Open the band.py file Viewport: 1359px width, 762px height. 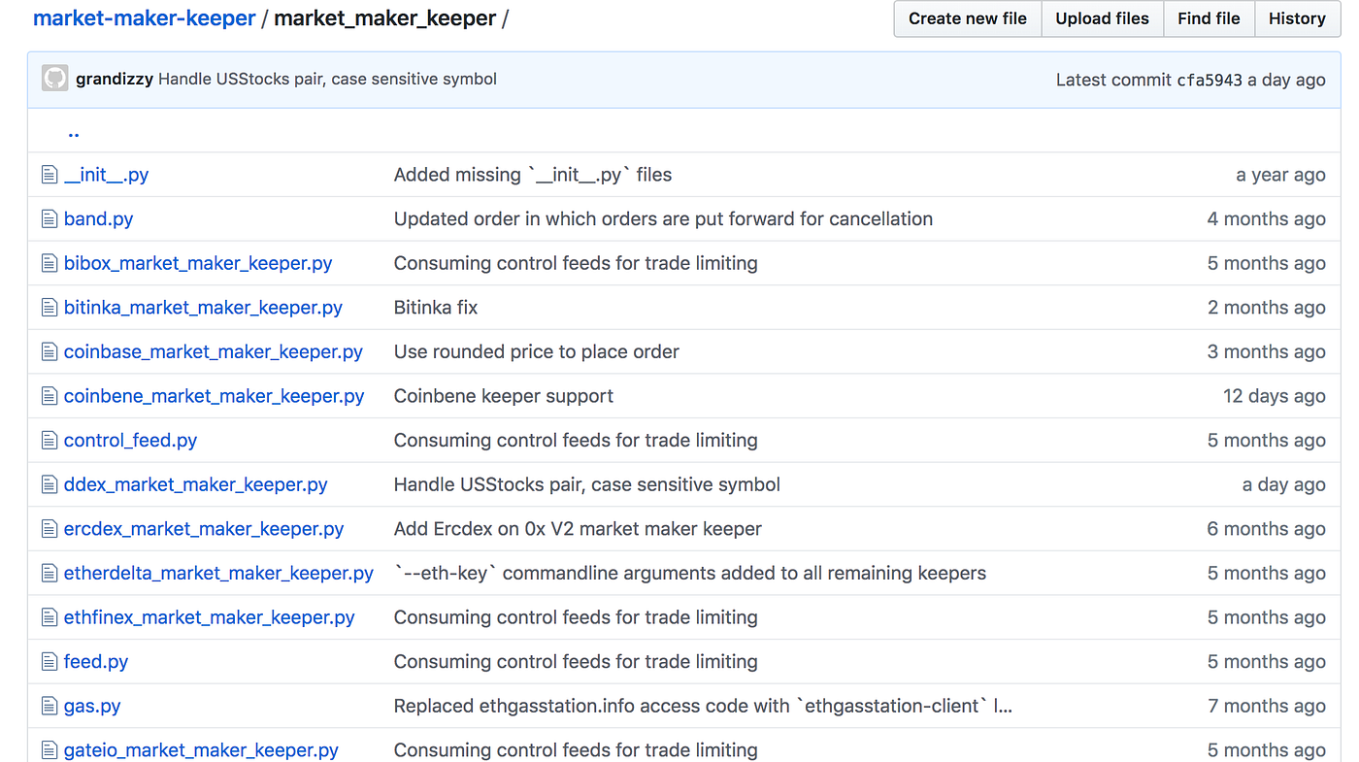coord(98,219)
